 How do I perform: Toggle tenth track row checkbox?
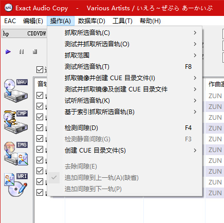tap(40, 193)
